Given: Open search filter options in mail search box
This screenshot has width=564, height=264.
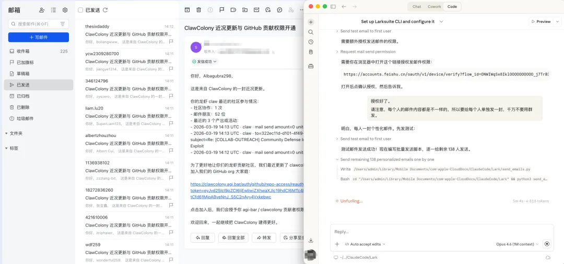Looking at the screenshot, I should pyautogui.click(x=63, y=24).
